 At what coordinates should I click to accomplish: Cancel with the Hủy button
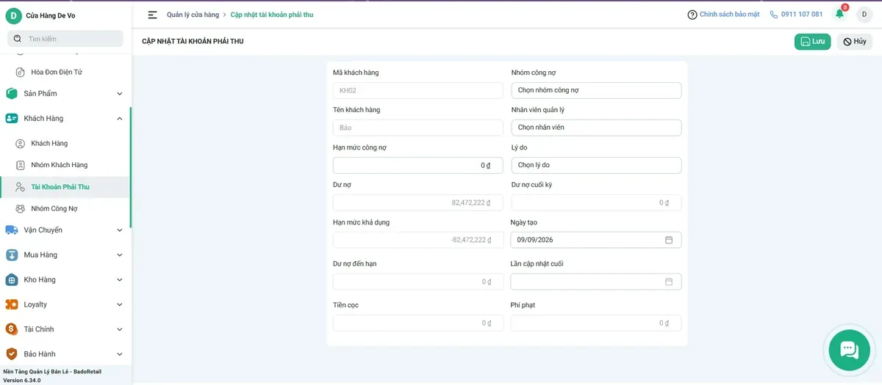[854, 42]
